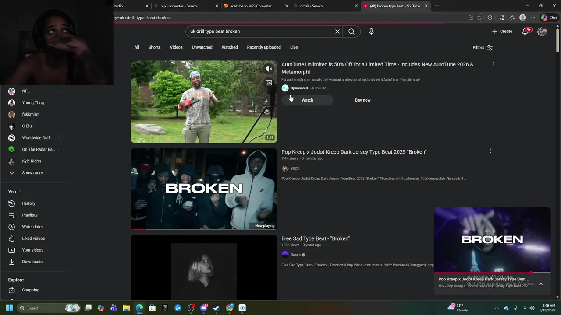Image resolution: width=561 pixels, height=315 pixels.
Task: Seek on Pop Kreep thumbnail progress bar
Action: point(204,229)
